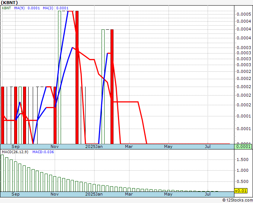
Task: Select the green KBNT legend label
Action: pos(6,8)
